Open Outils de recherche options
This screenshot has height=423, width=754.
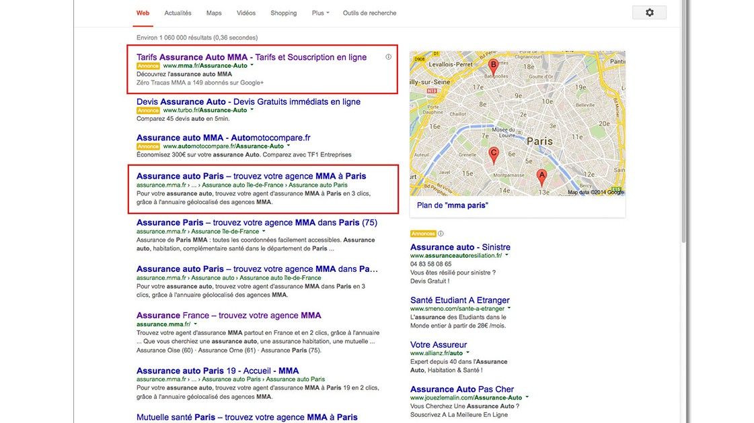tap(369, 13)
